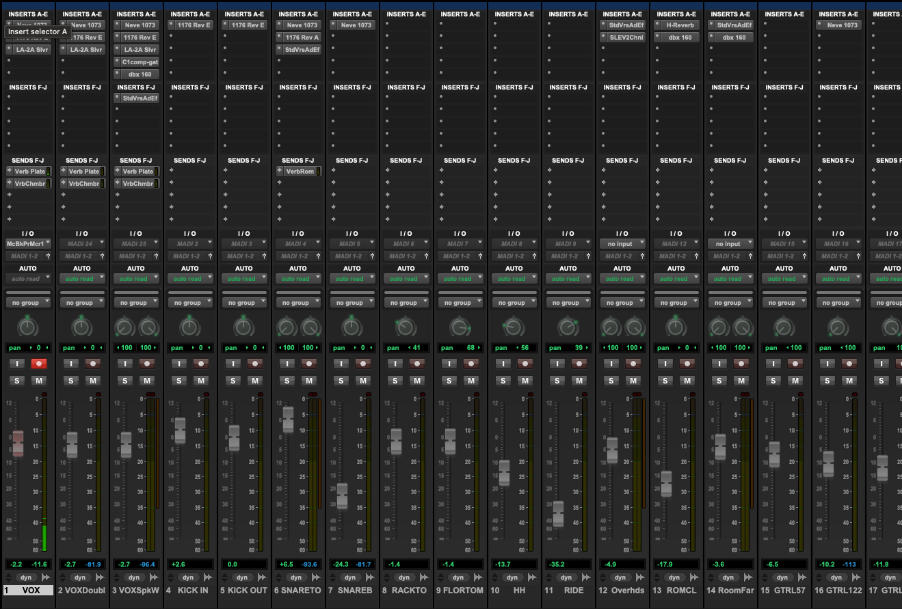This screenshot has width=902, height=609.
Task: Open the McBkPrMcr1 input selector on VOX
Action: pyautogui.click(x=27, y=243)
